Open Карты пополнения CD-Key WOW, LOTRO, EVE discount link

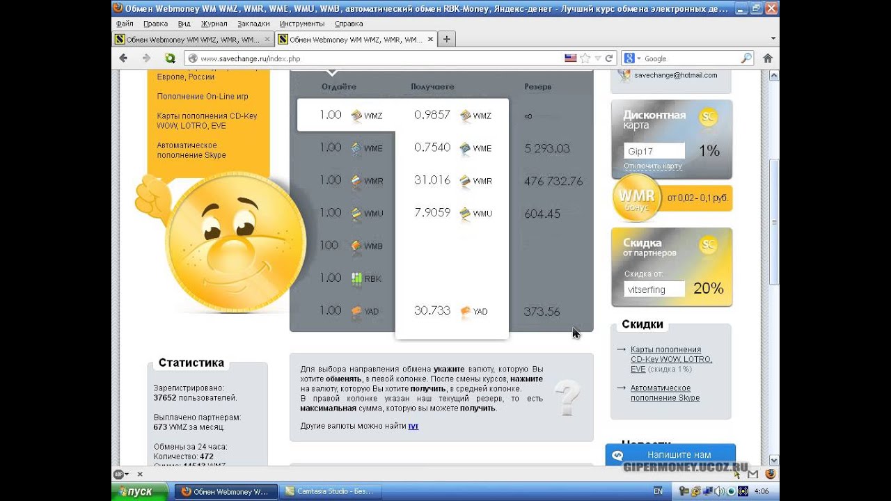point(671,359)
